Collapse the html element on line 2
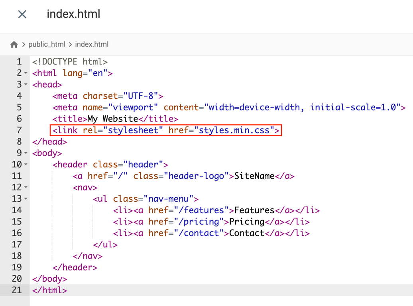Screen dimensions: 413x306 pos(25,73)
